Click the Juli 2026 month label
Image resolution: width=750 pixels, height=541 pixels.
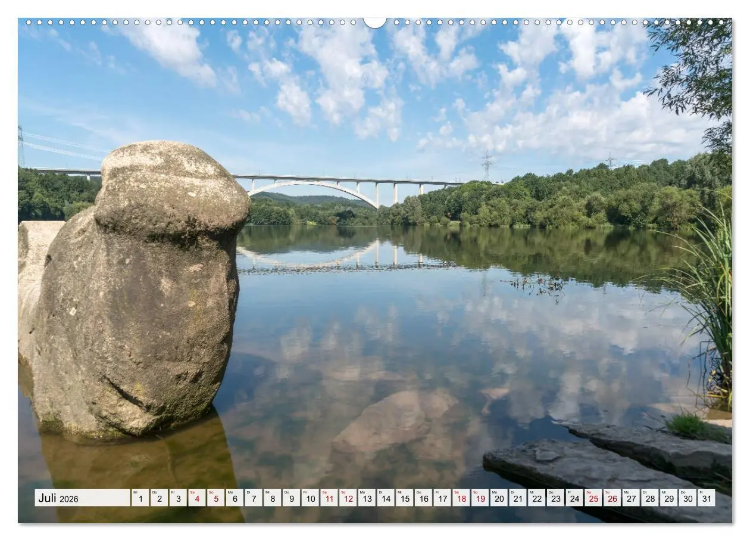pos(58,498)
